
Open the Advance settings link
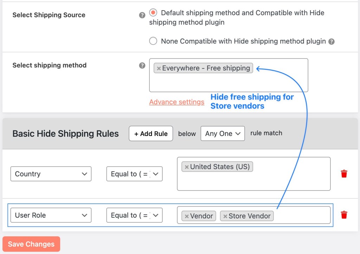(x=176, y=102)
